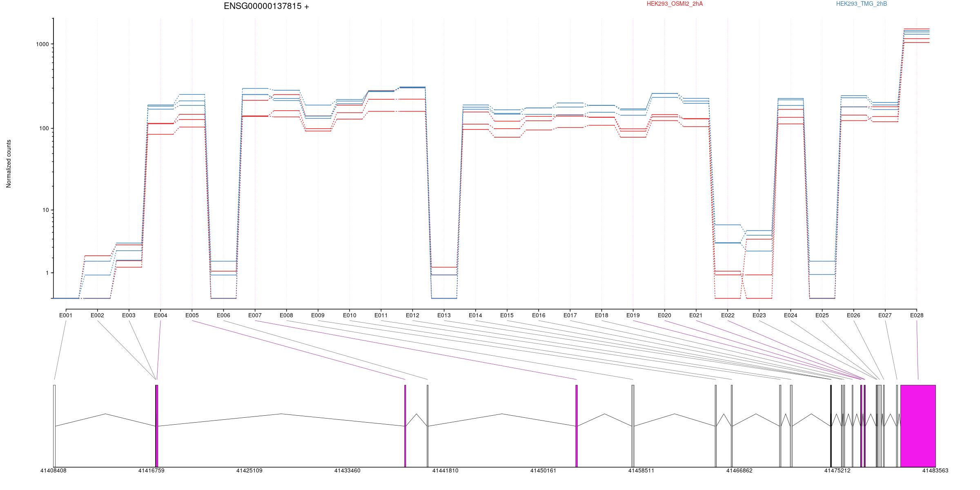
Task: Click the gene title ENSG00000137815 +
Action: coord(266,6)
